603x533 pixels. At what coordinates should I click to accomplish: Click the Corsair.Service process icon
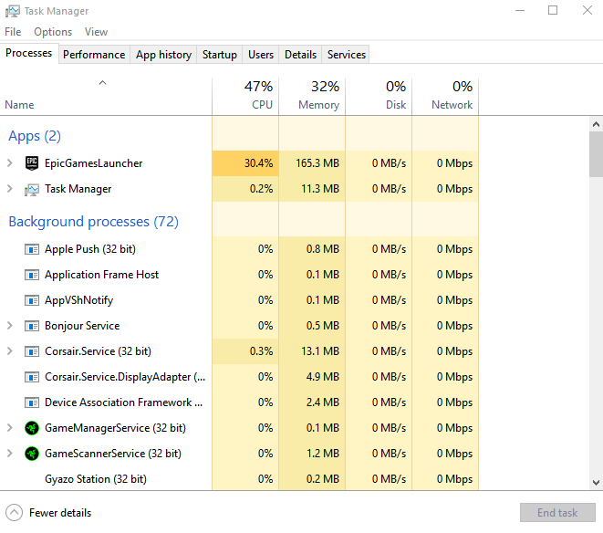(32, 351)
